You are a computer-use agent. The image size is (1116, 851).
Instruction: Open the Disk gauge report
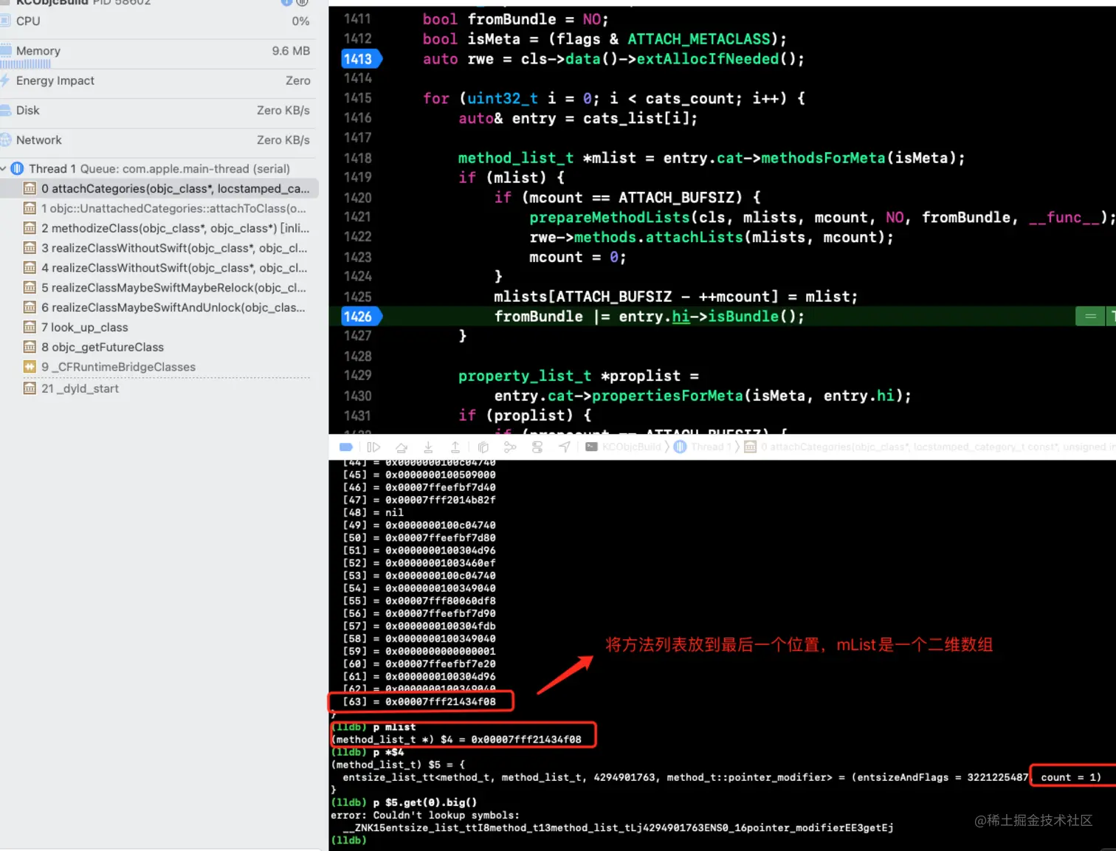tap(158, 110)
